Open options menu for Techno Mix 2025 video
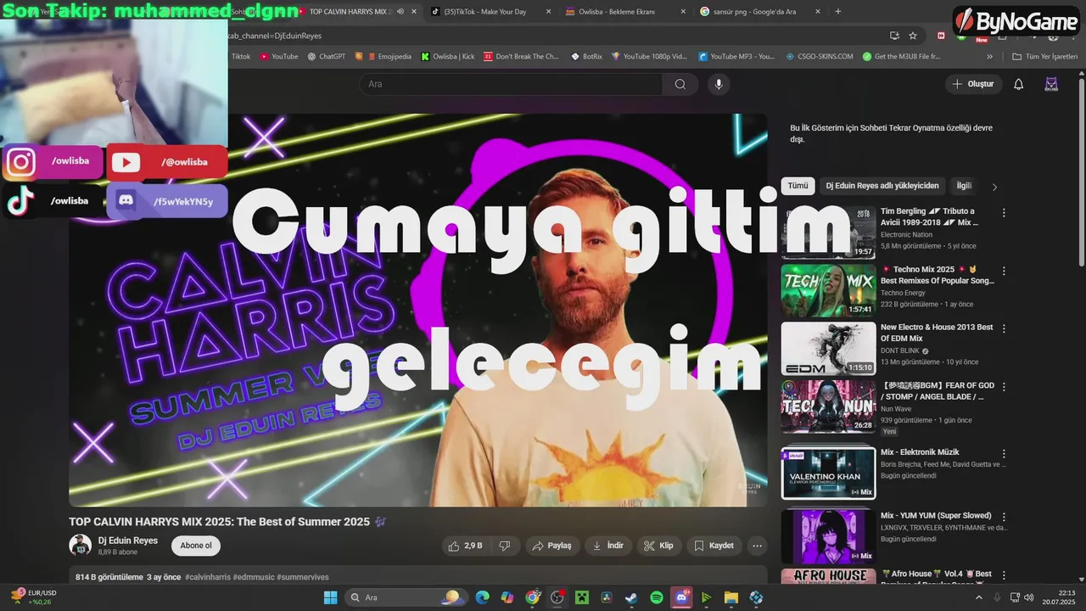 pyautogui.click(x=1004, y=271)
